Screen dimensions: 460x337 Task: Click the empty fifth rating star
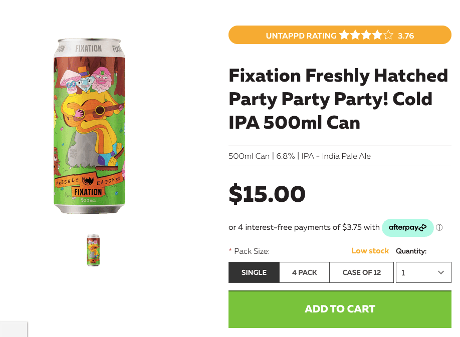[388, 35]
